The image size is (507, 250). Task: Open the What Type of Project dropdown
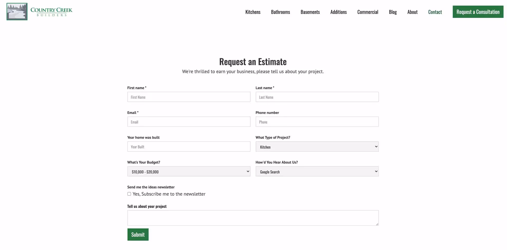[x=317, y=147]
